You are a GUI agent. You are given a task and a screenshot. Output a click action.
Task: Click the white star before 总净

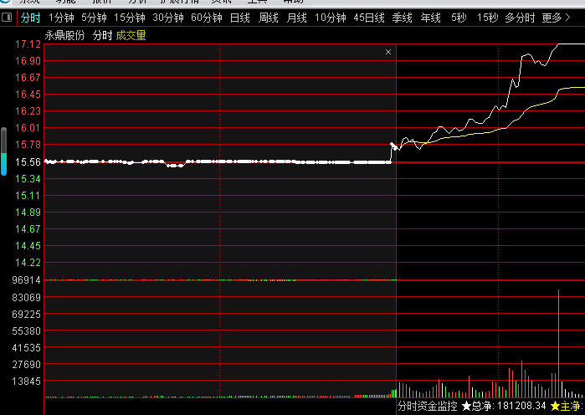pos(466,406)
